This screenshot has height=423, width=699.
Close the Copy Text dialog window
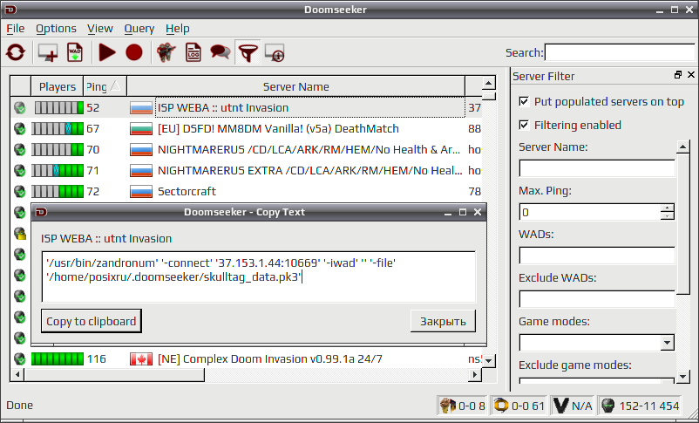[478, 212]
